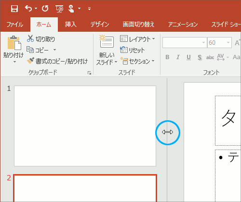Go to 画面切り替え tab

138,25
